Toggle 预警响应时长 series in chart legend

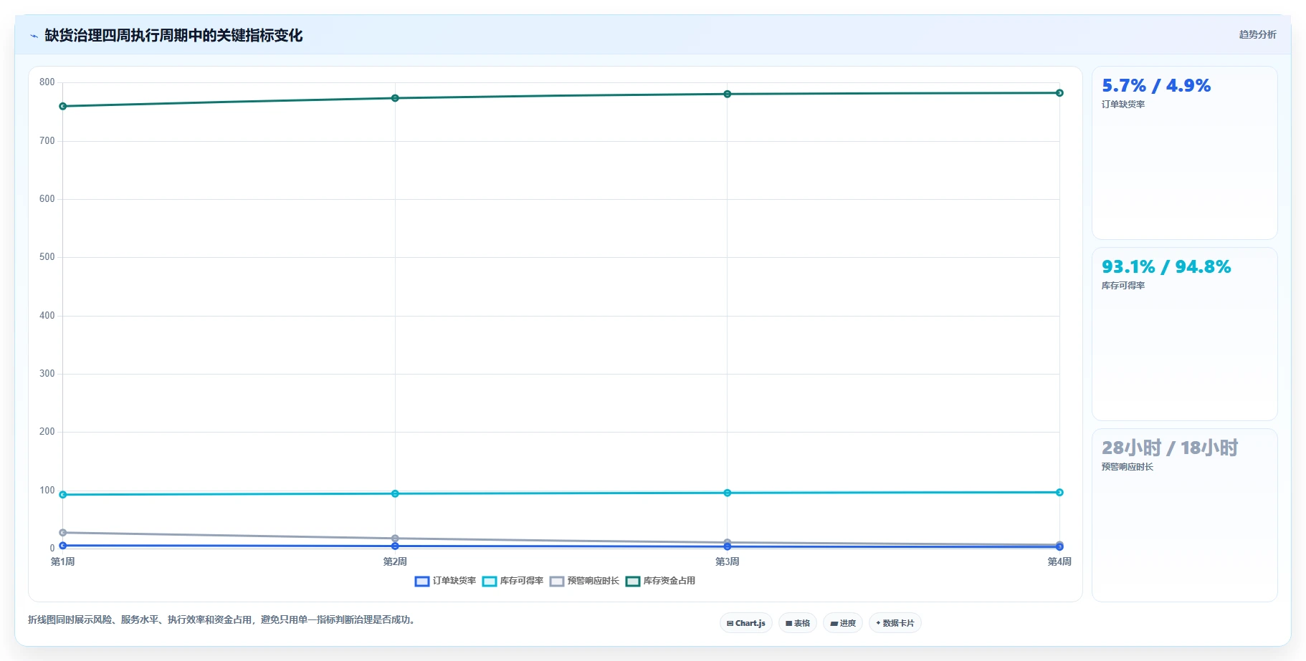coord(584,581)
